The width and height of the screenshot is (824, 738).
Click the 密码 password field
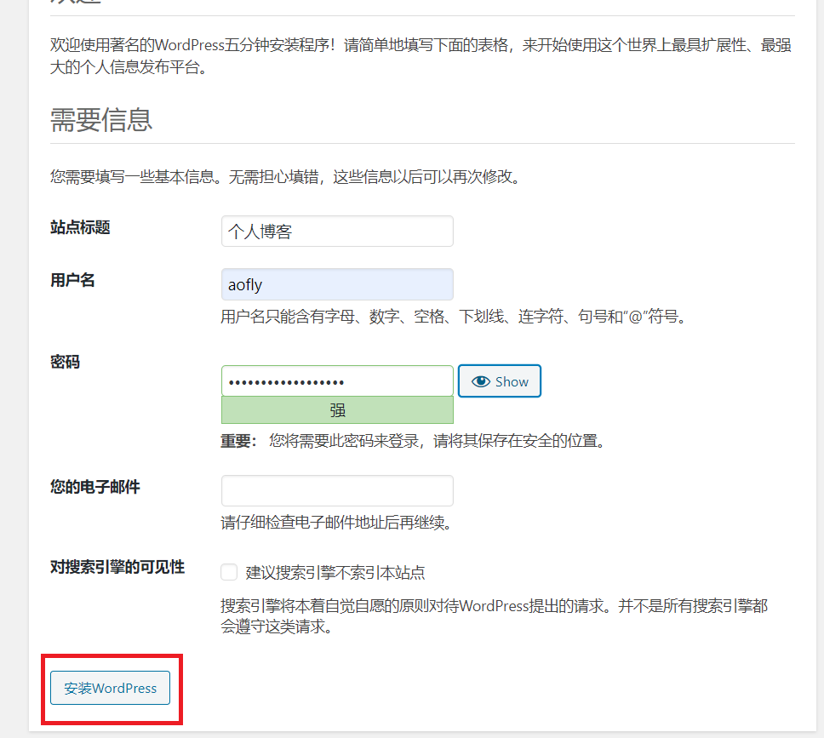[x=337, y=381]
